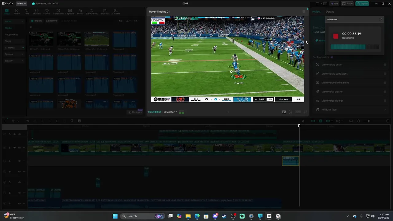The image size is (393, 221).
Task: Close the Voiceover dialog
Action: click(381, 19)
